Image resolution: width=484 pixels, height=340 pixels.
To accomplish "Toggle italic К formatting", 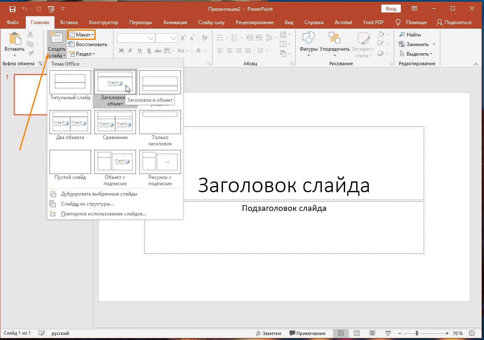I will click(130, 50).
